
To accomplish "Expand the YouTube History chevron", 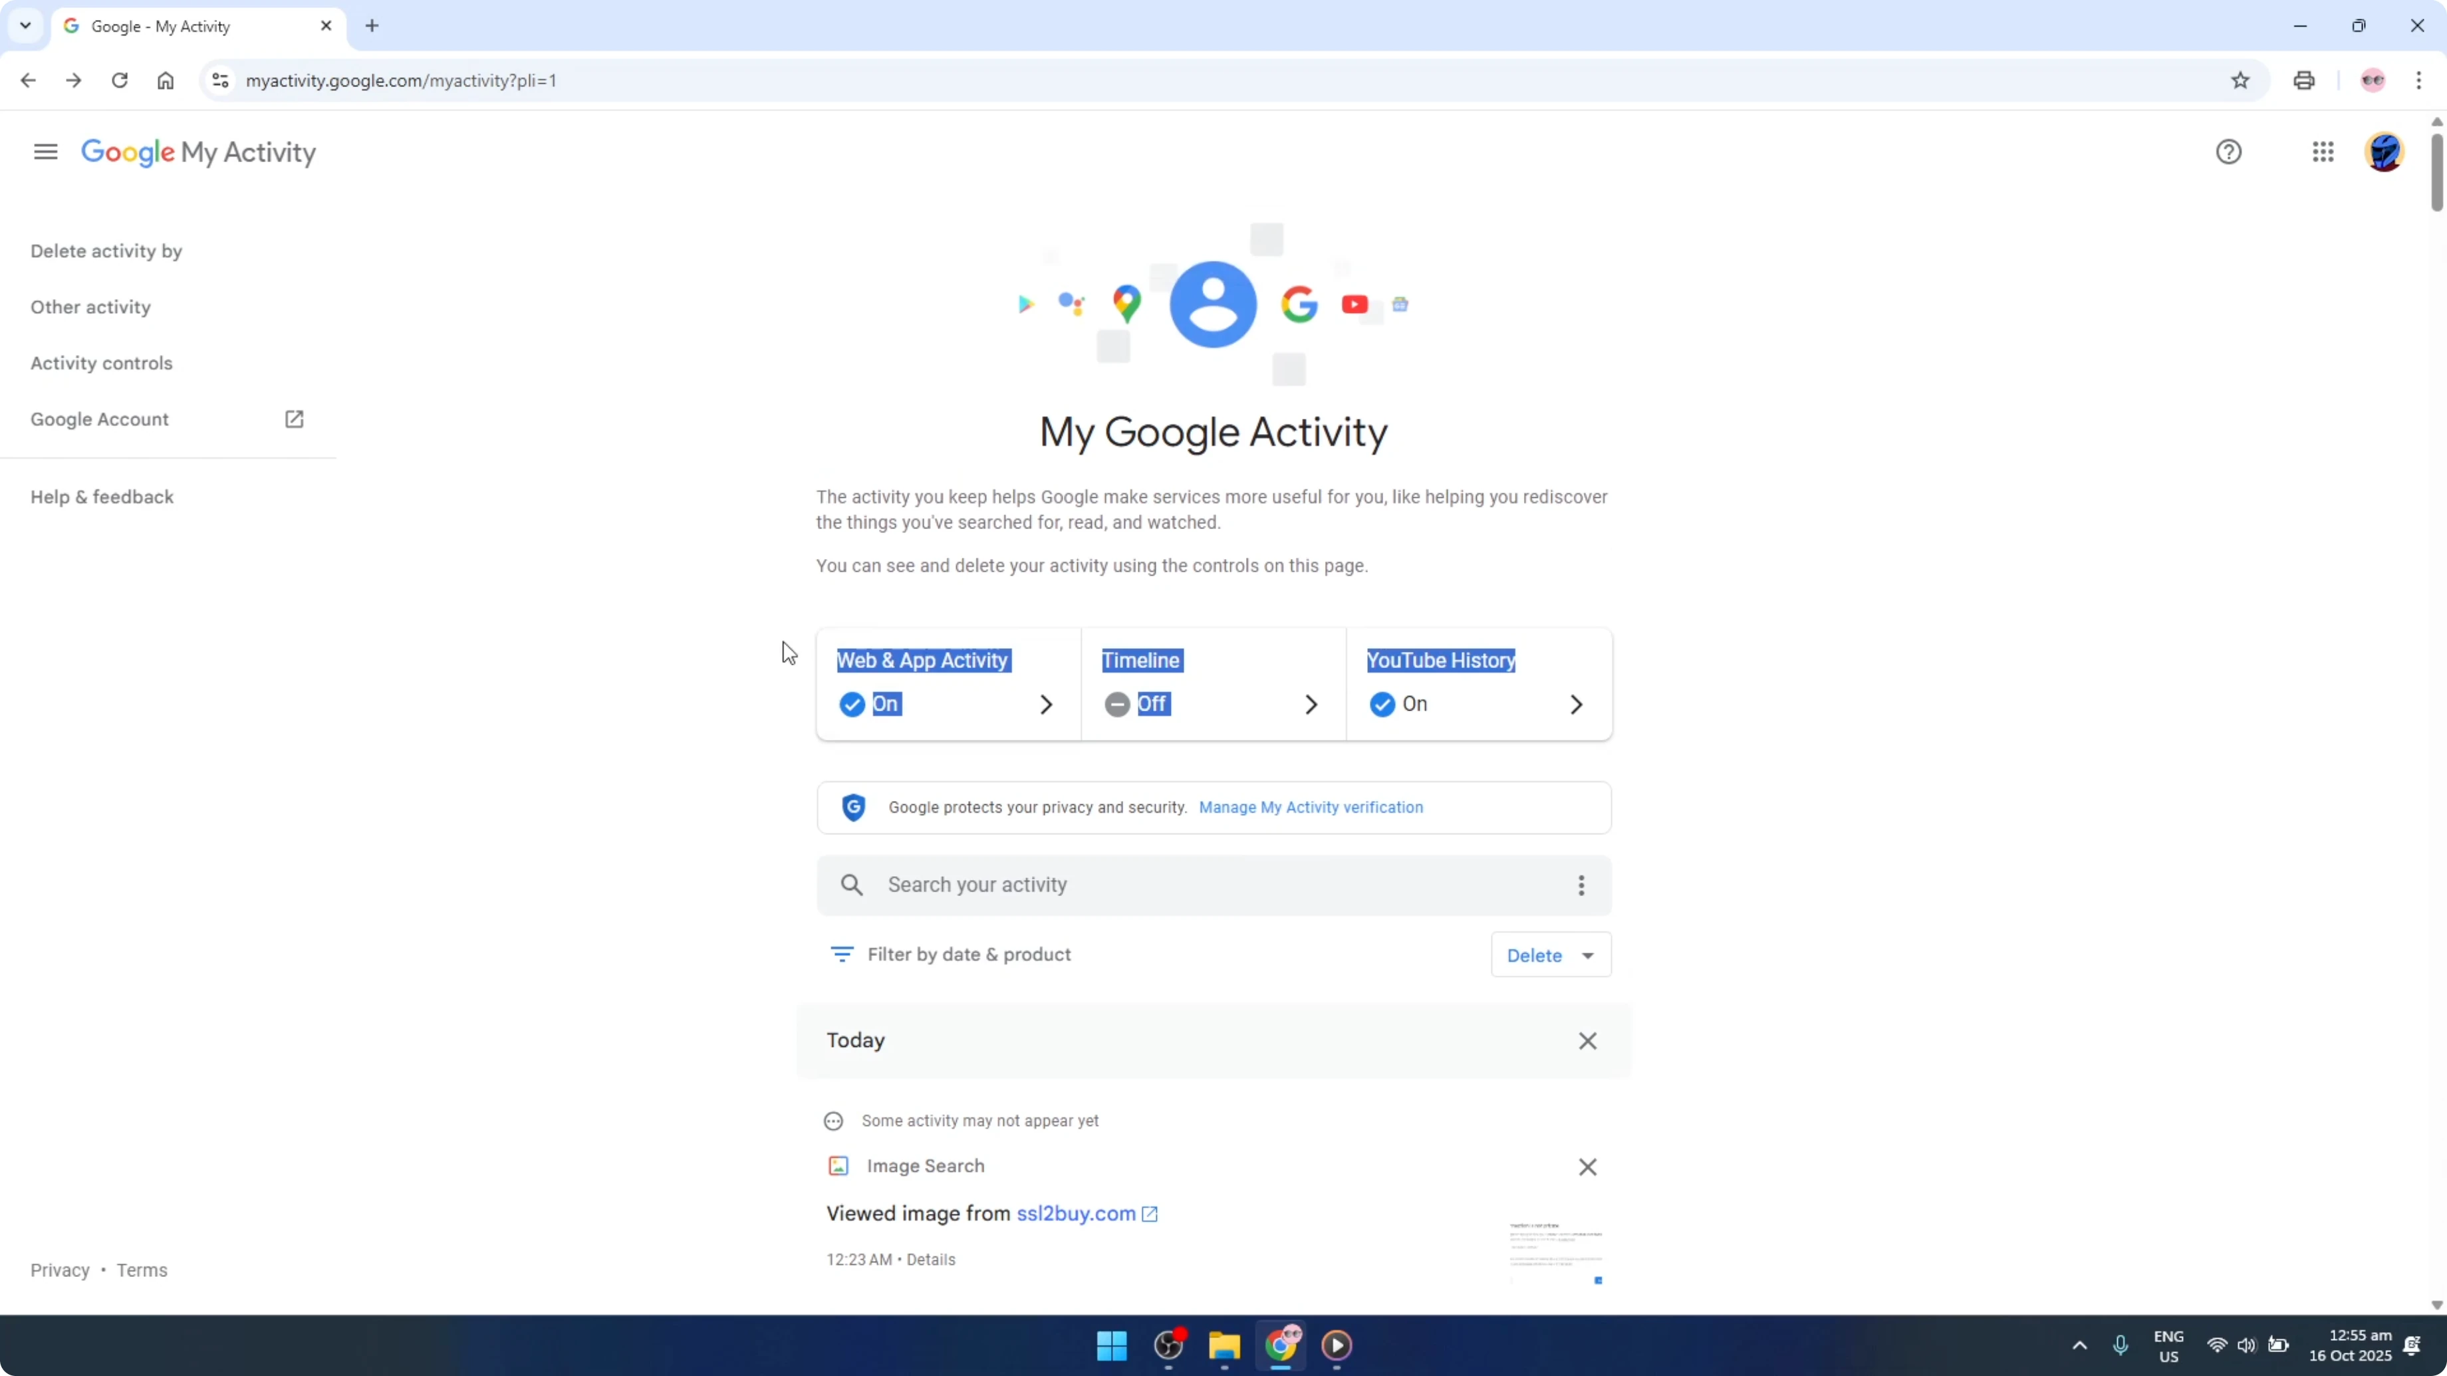I will tap(1576, 704).
